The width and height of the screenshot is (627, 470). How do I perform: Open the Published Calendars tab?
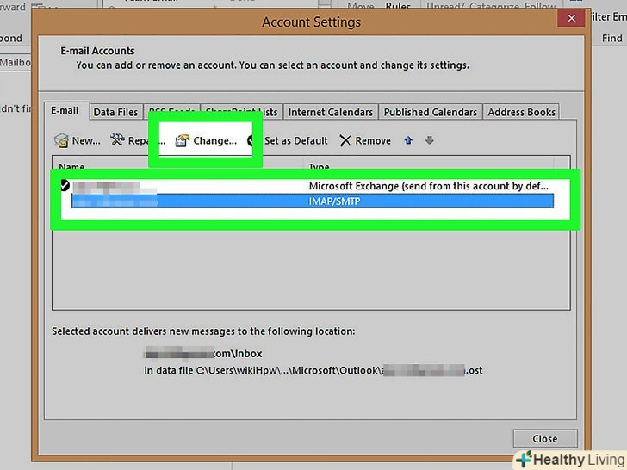point(431,112)
